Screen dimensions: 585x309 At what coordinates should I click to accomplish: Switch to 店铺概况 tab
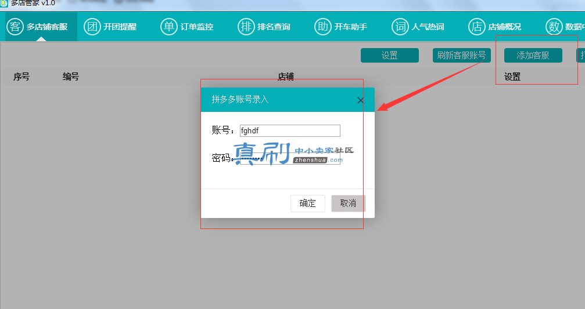click(496, 27)
